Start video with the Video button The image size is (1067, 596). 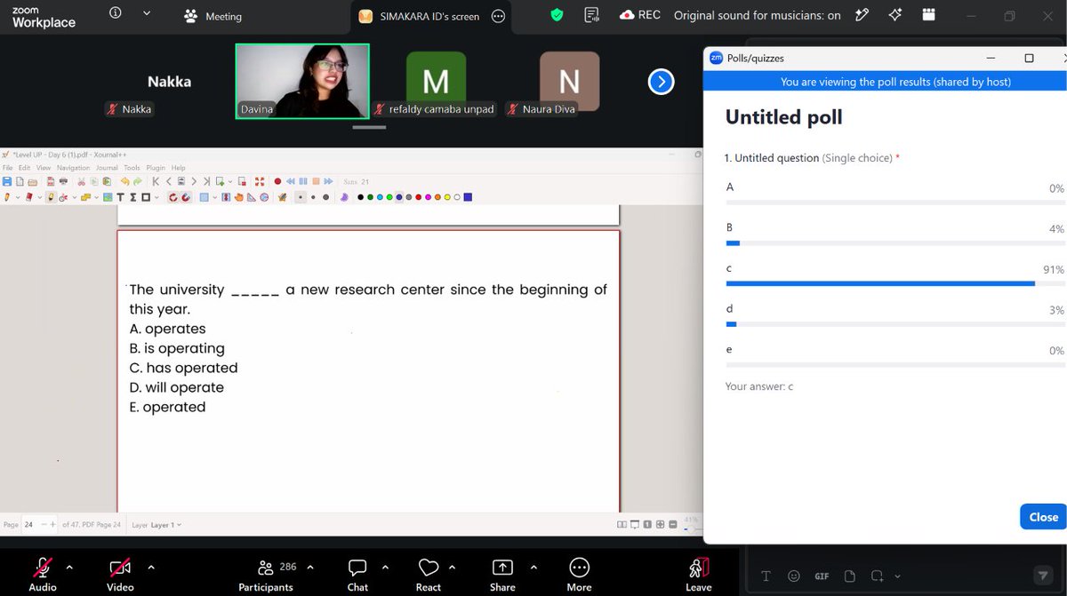[120, 573]
